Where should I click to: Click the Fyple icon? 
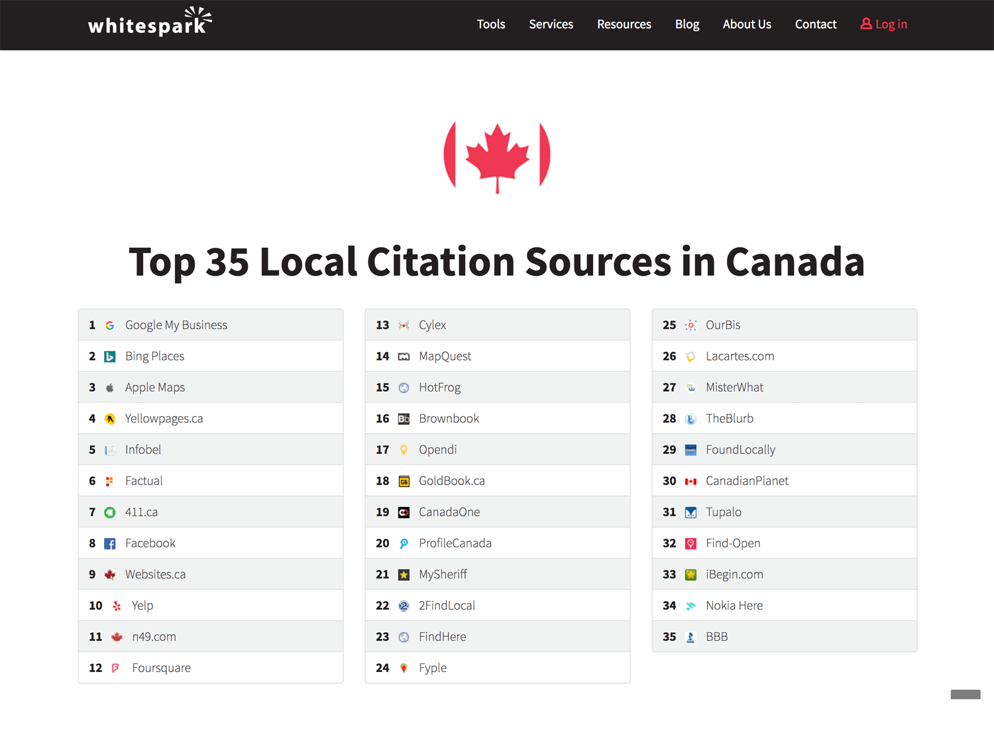pos(404,668)
